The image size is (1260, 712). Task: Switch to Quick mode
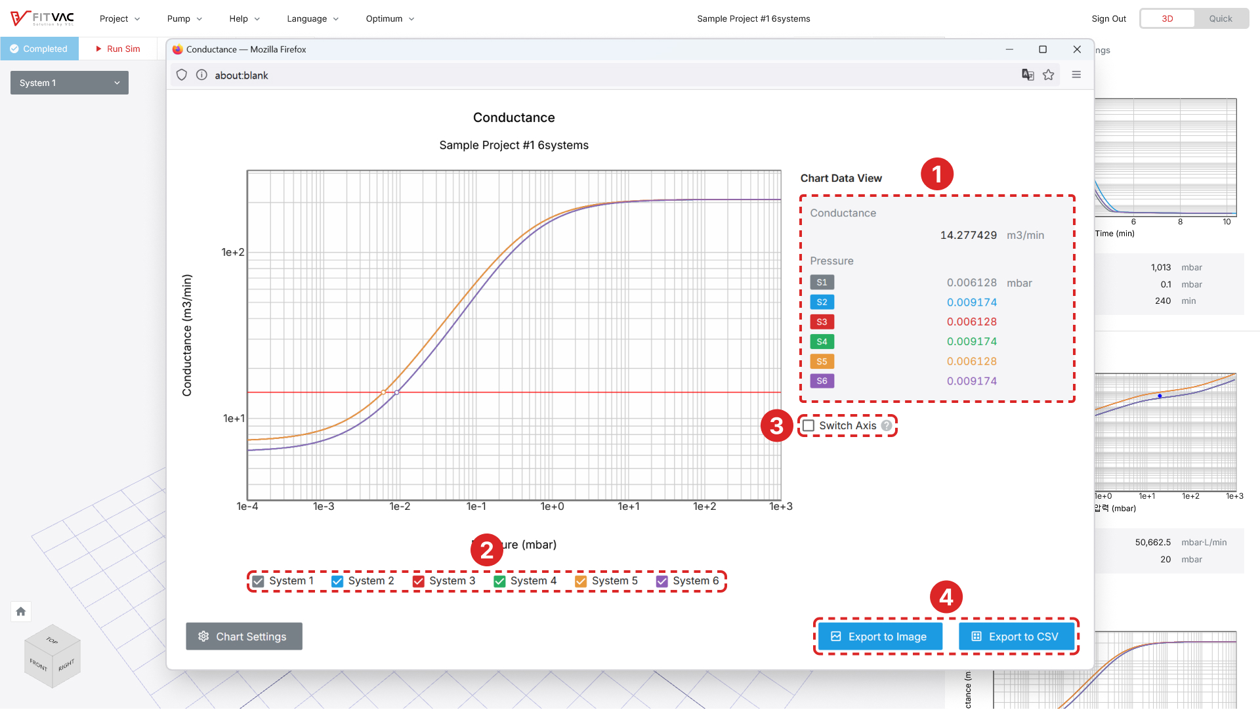(x=1221, y=18)
